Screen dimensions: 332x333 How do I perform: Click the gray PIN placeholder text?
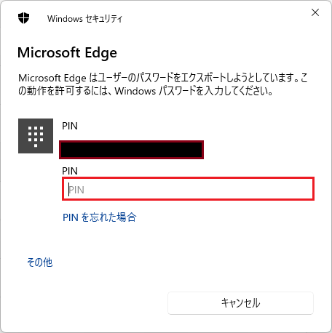click(x=76, y=190)
